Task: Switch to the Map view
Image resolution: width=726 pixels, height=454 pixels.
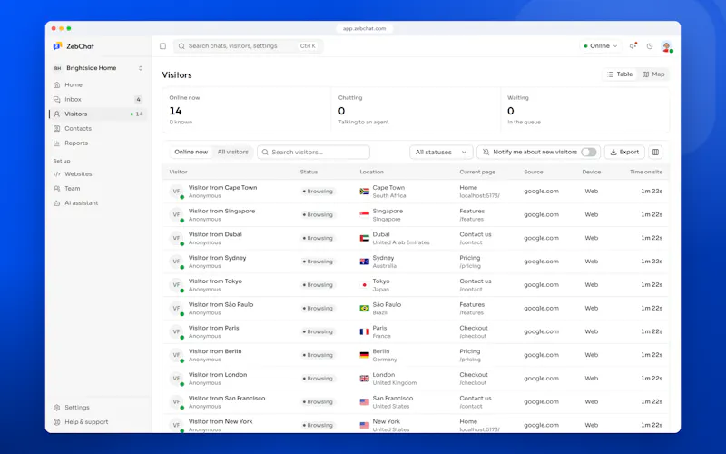Action: [x=653, y=74]
